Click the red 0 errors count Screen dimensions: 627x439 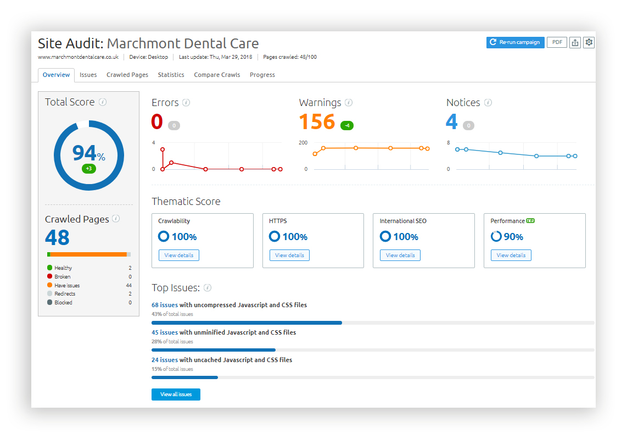(157, 121)
